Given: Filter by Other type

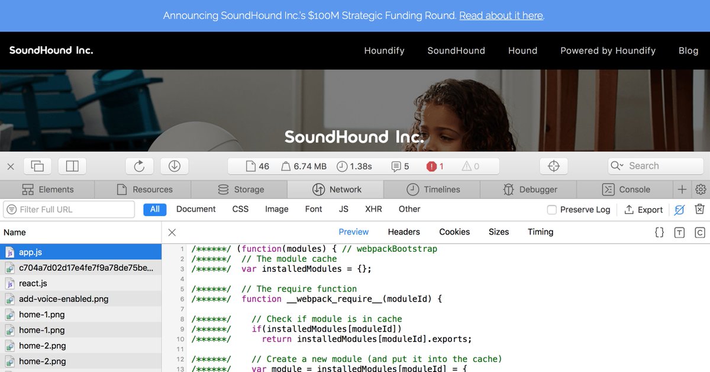Looking at the screenshot, I should click(x=409, y=209).
